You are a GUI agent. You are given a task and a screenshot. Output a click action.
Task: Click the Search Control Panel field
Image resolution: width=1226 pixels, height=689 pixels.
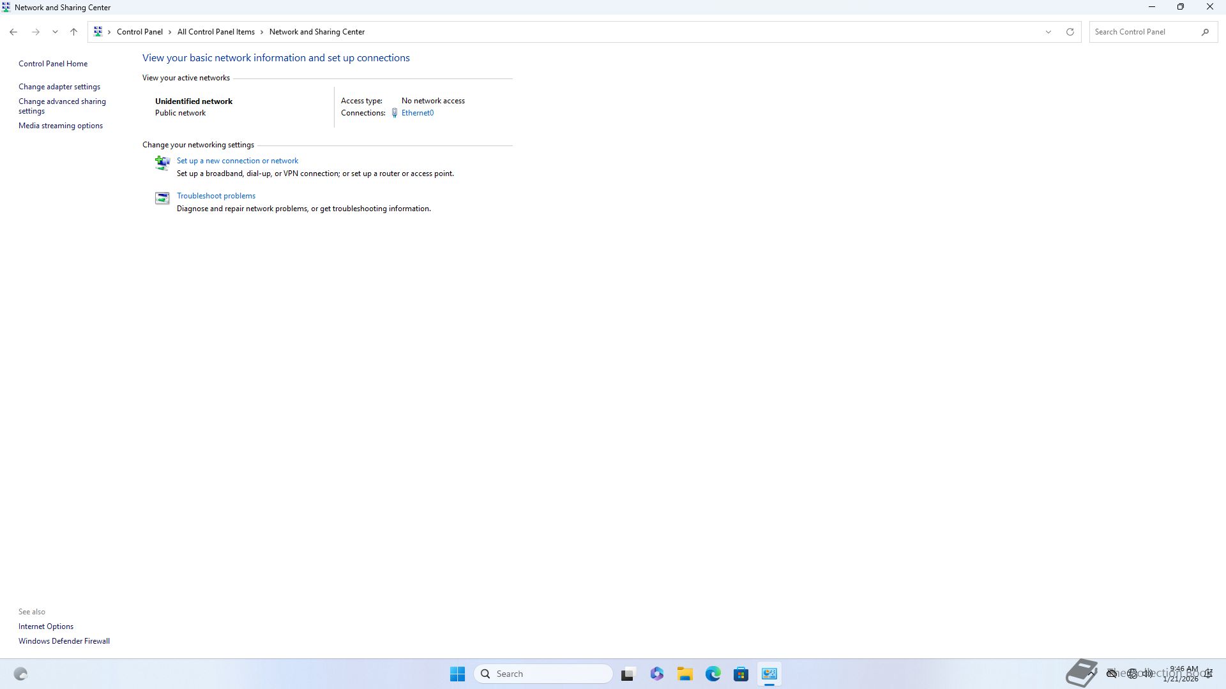click(1144, 32)
